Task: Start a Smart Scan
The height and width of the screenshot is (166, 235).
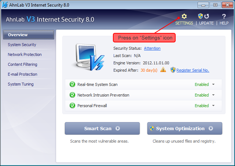Action: (102, 128)
